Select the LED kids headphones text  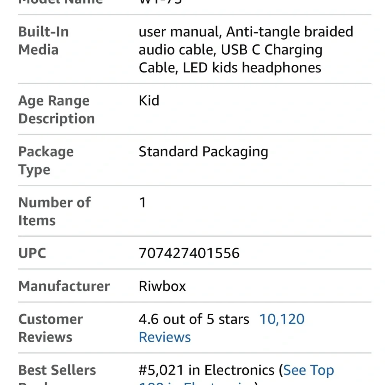coord(252,67)
